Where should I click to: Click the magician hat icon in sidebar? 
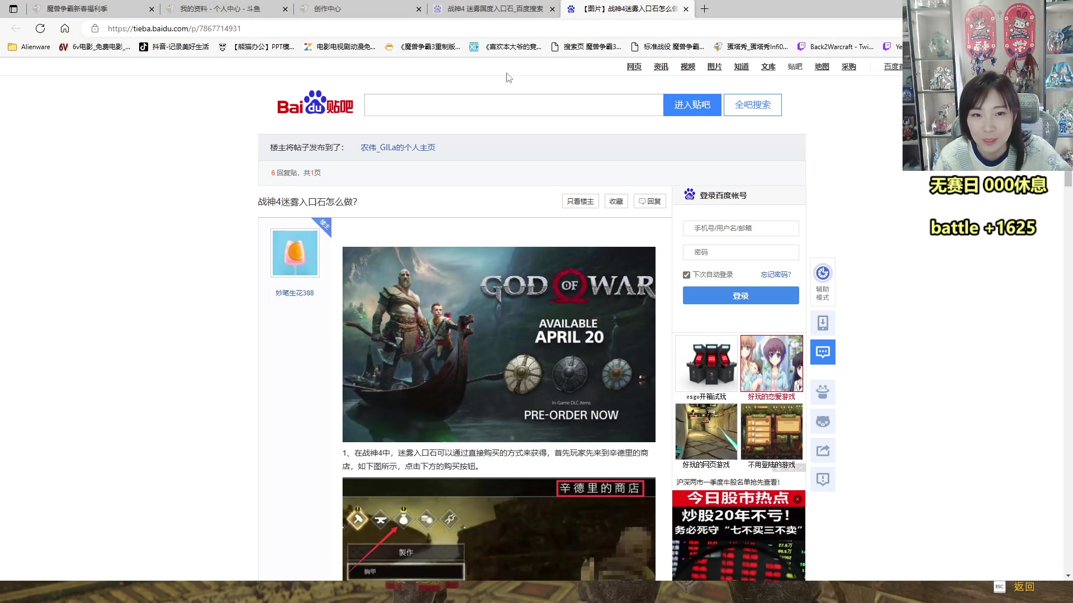823,392
